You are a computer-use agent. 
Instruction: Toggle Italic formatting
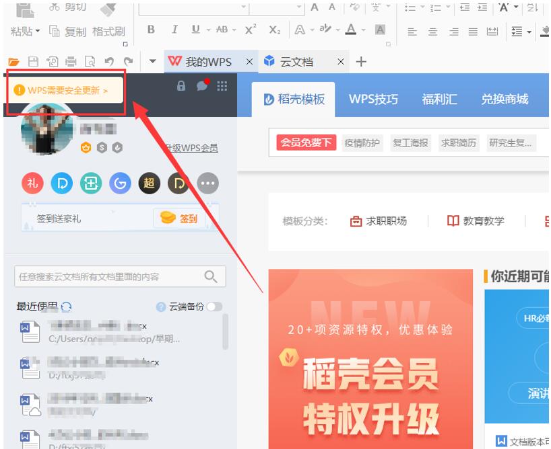(x=174, y=30)
